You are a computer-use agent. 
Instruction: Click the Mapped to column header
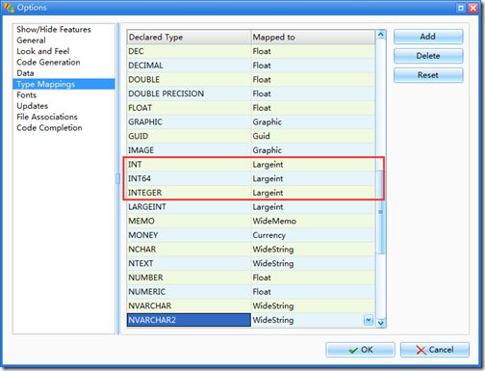click(x=313, y=38)
